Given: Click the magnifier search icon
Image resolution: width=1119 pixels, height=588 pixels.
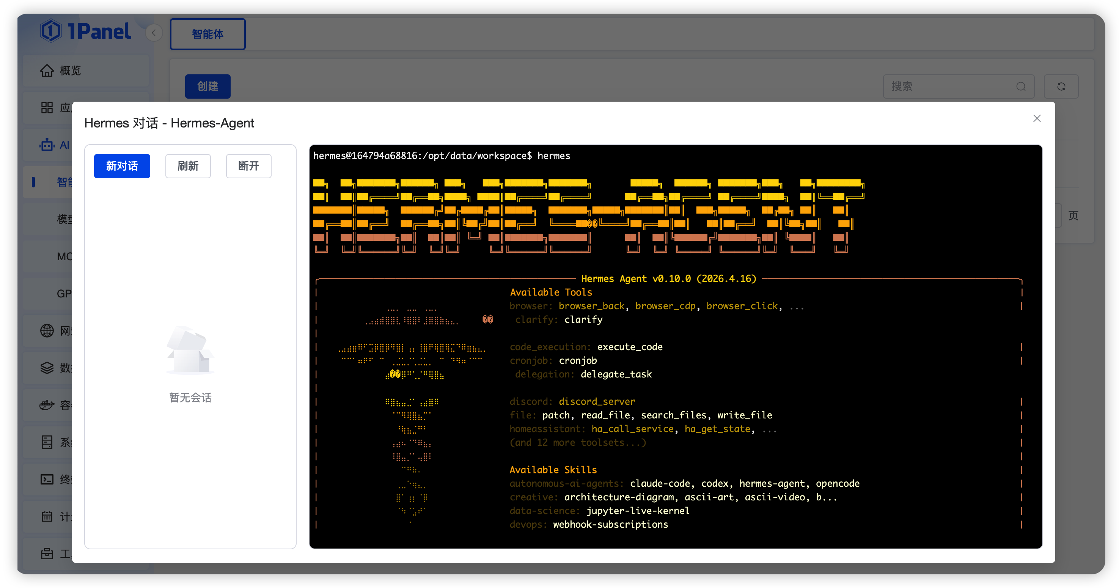Looking at the screenshot, I should click(1021, 86).
